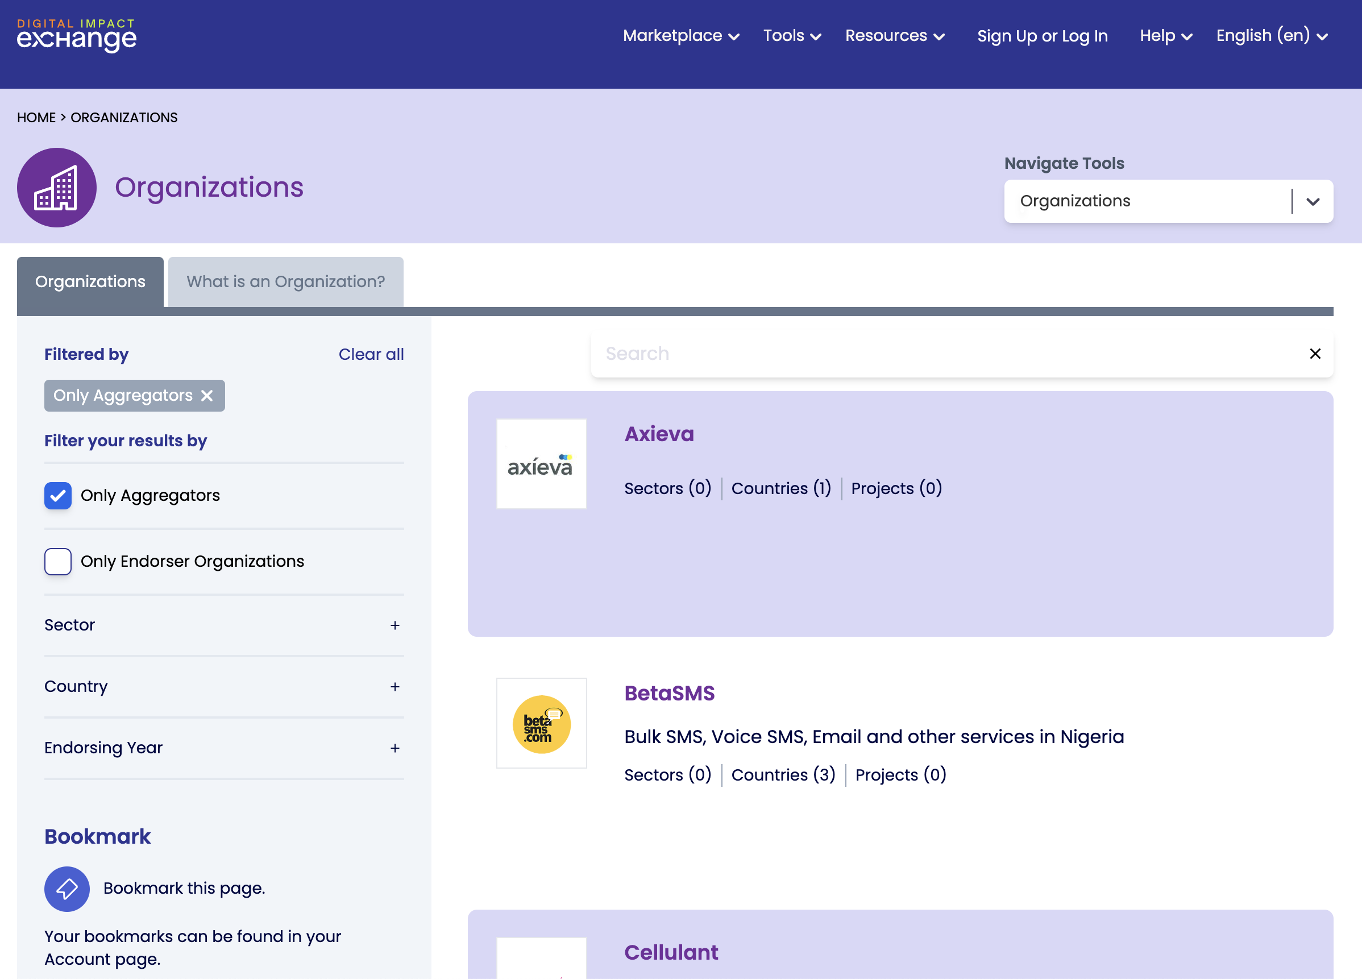Open the Resources dropdown menu
Screen dimensions: 1362x979
895,36
